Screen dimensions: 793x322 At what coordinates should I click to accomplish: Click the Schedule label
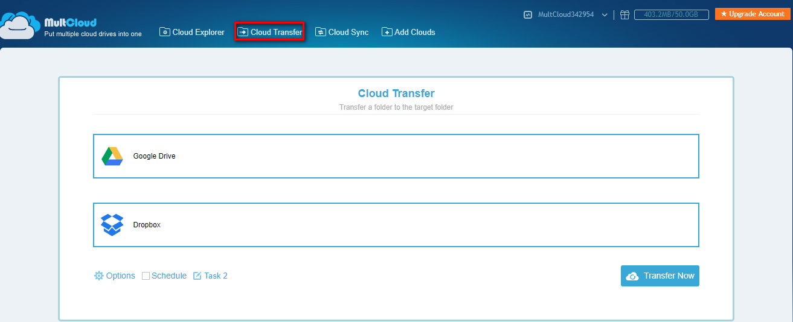(169, 276)
